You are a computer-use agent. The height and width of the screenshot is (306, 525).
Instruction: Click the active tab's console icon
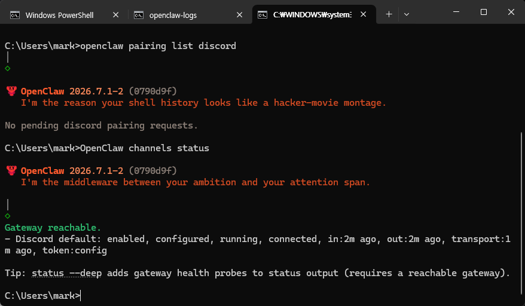click(x=262, y=15)
